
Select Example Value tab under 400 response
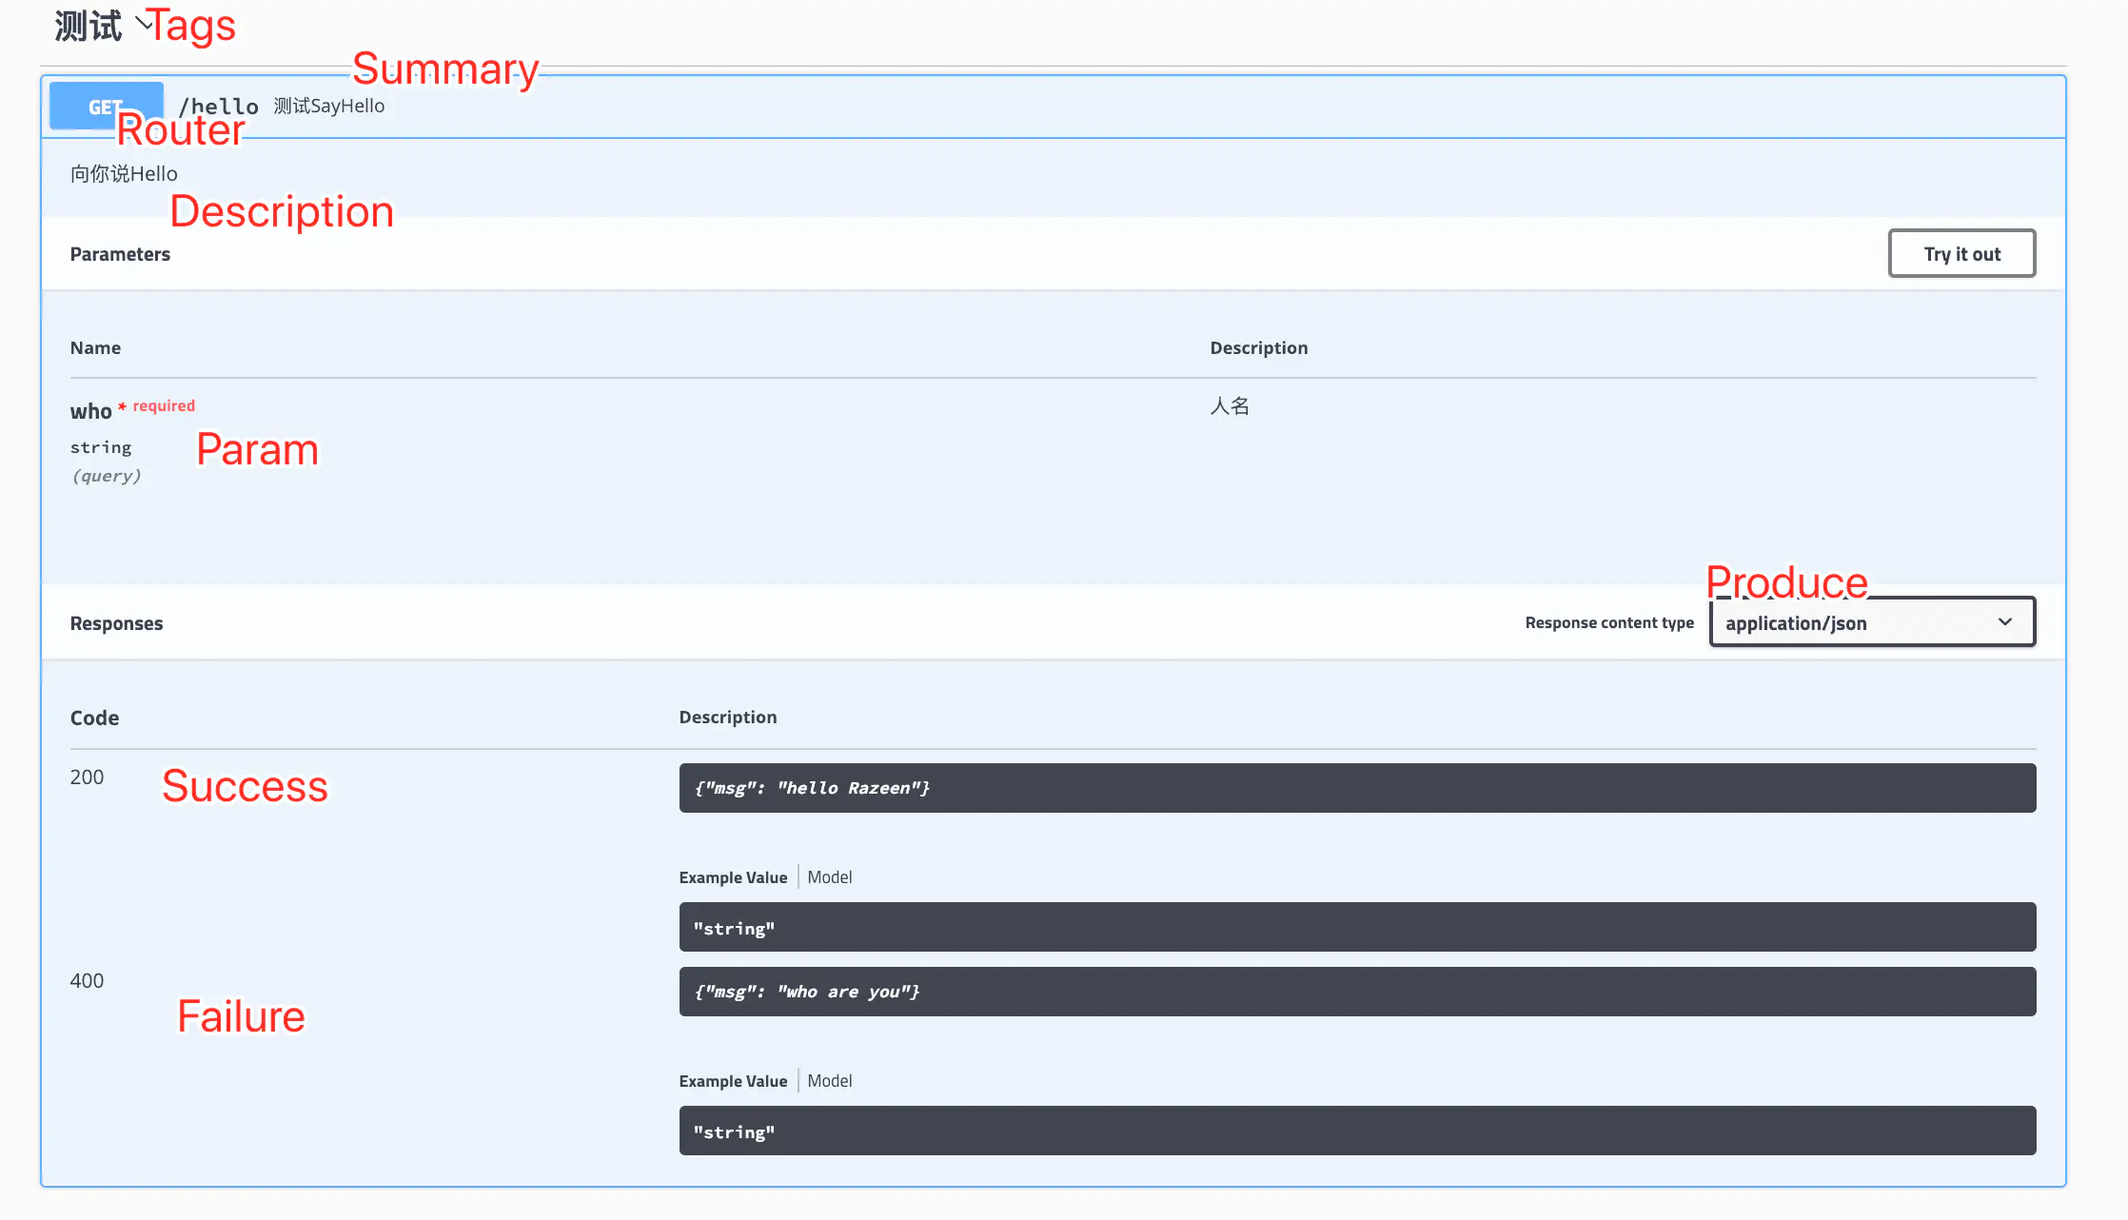pyautogui.click(x=733, y=1081)
